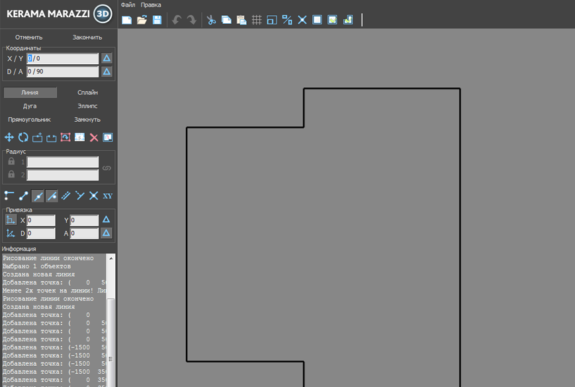
Task: Click the add point icon with plus
Action: coord(38,138)
